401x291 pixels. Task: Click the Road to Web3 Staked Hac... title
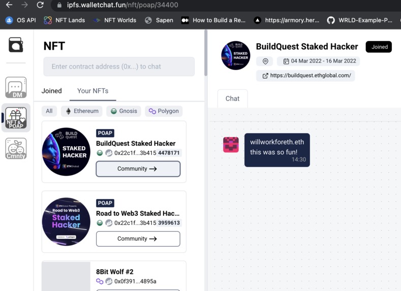[x=138, y=213]
